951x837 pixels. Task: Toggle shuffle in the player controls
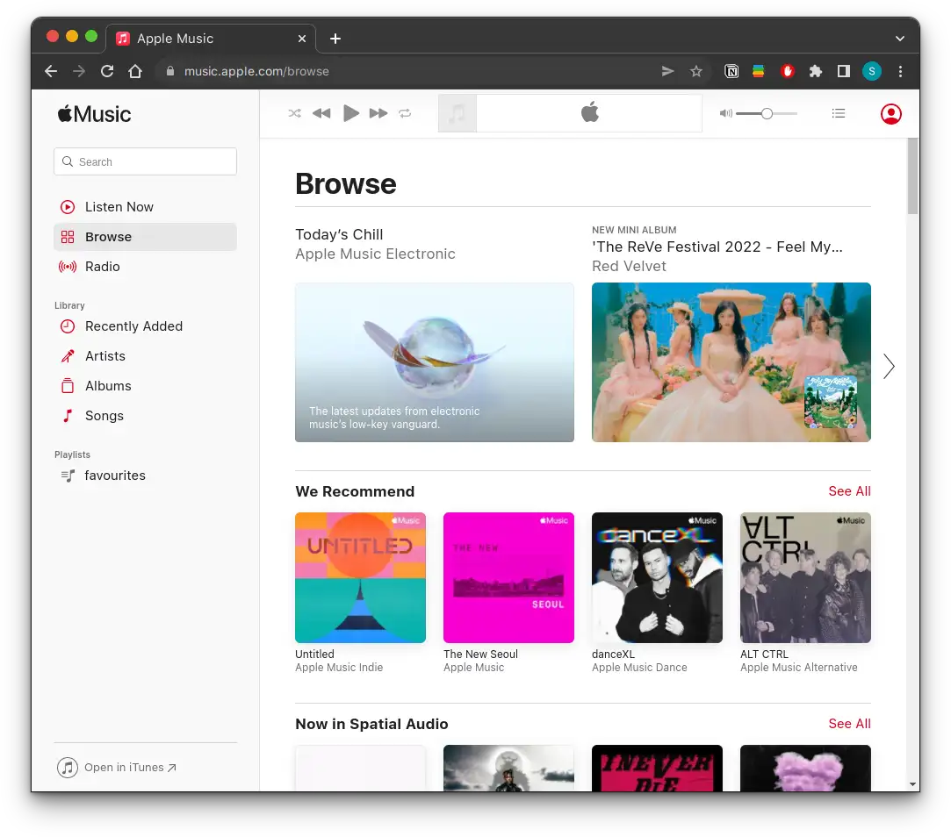click(295, 113)
